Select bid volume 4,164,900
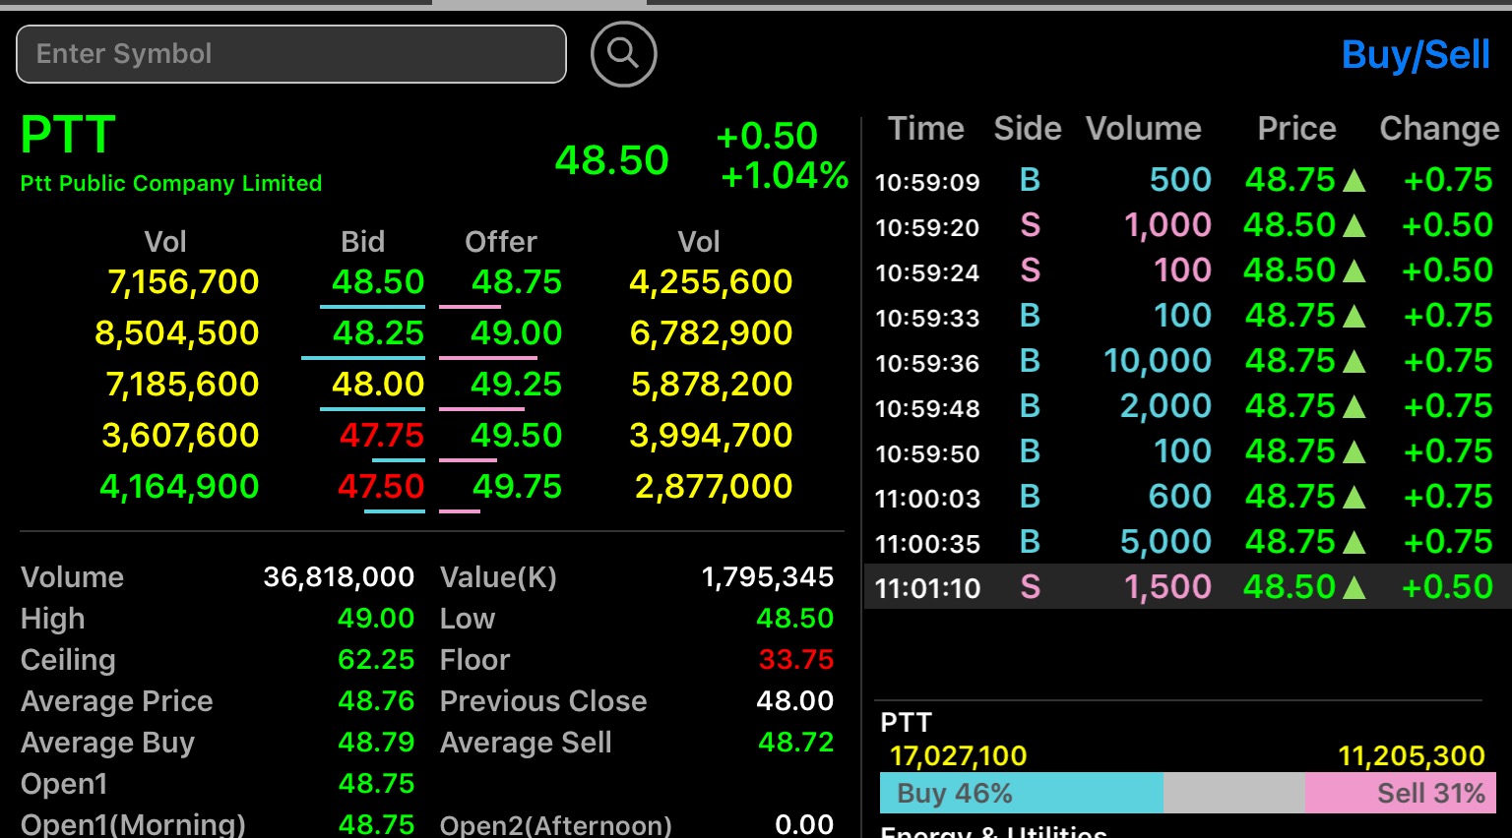 click(179, 487)
